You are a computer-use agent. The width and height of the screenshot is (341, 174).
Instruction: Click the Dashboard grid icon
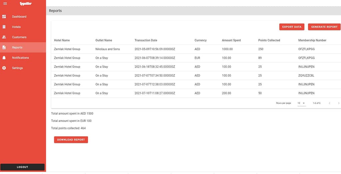pos(4,17)
